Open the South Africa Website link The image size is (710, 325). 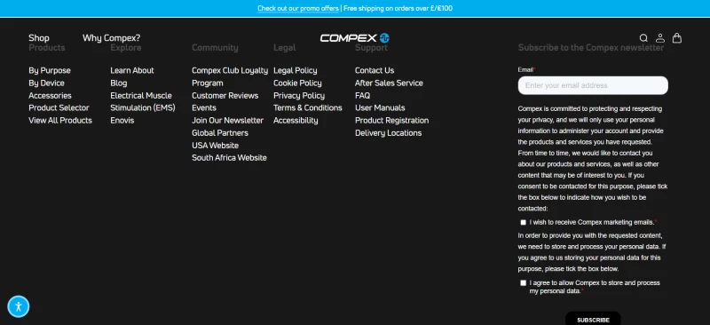[229, 158]
